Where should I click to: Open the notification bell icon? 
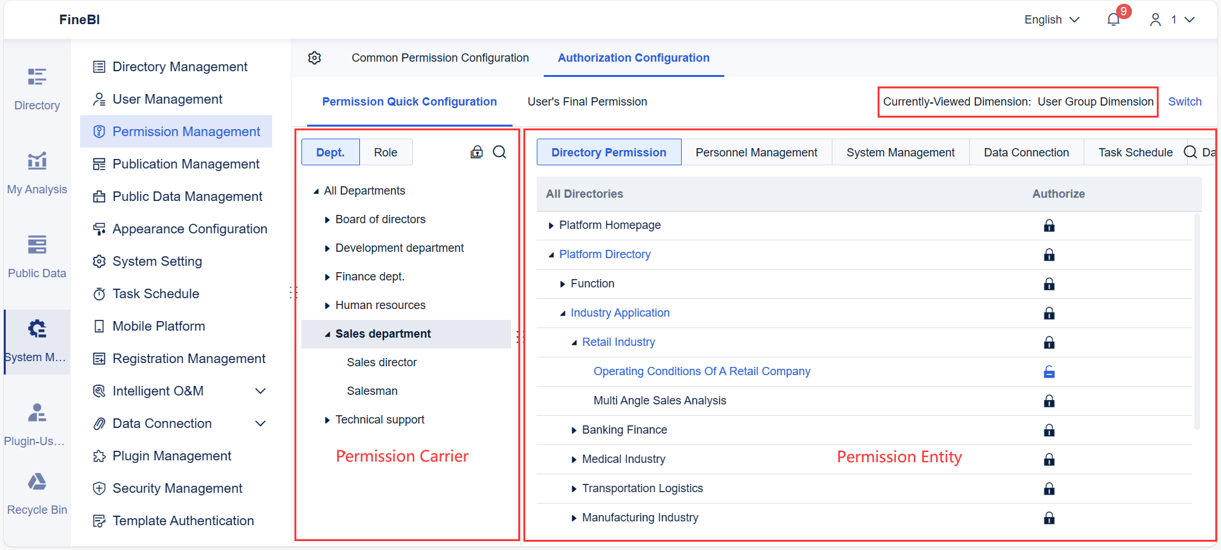pyautogui.click(x=1114, y=20)
